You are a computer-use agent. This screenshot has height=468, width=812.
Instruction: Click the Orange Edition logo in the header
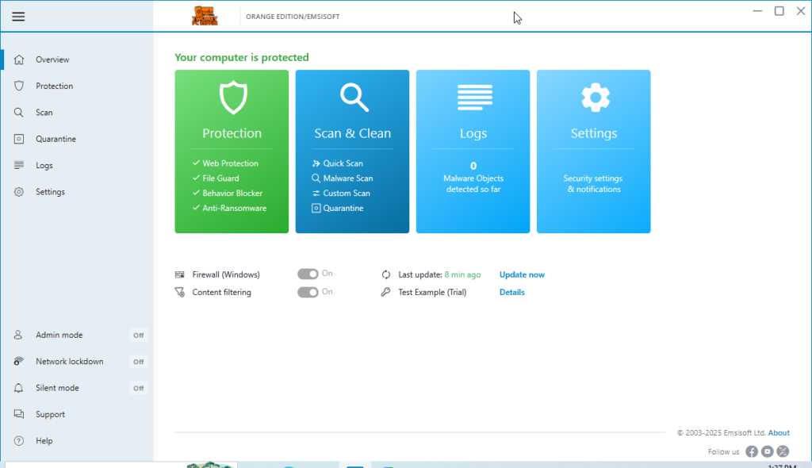[x=205, y=16]
